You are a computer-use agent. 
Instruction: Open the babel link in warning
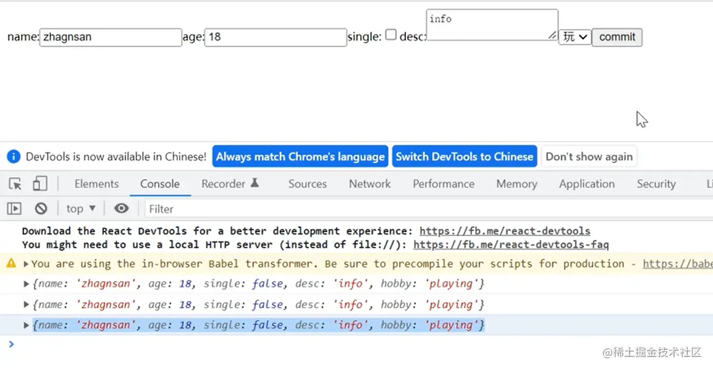coord(678,264)
